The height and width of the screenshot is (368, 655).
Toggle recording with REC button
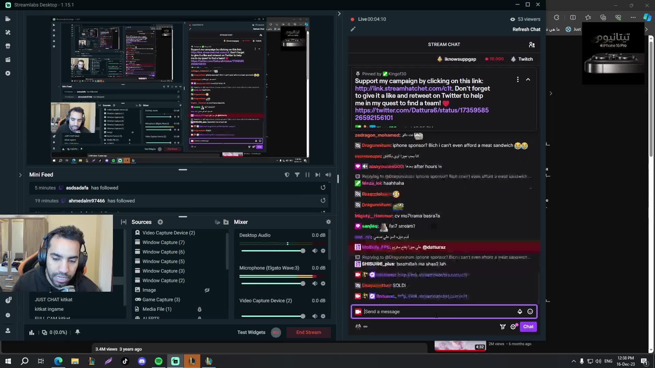tap(276, 332)
